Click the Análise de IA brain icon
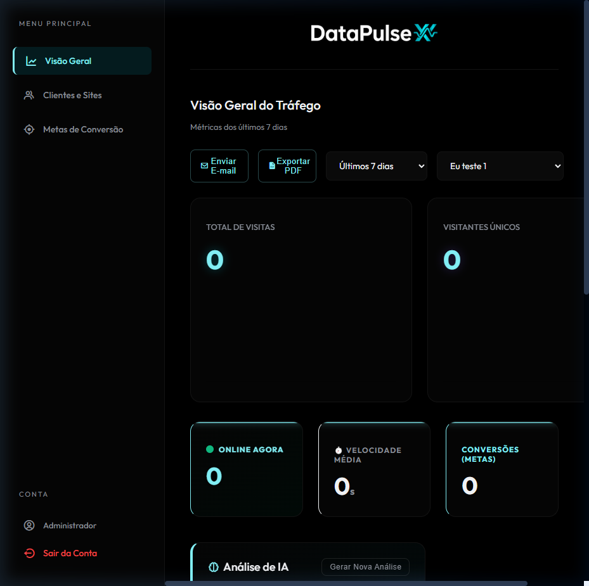Image resolution: width=589 pixels, height=586 pixels. 214,568
